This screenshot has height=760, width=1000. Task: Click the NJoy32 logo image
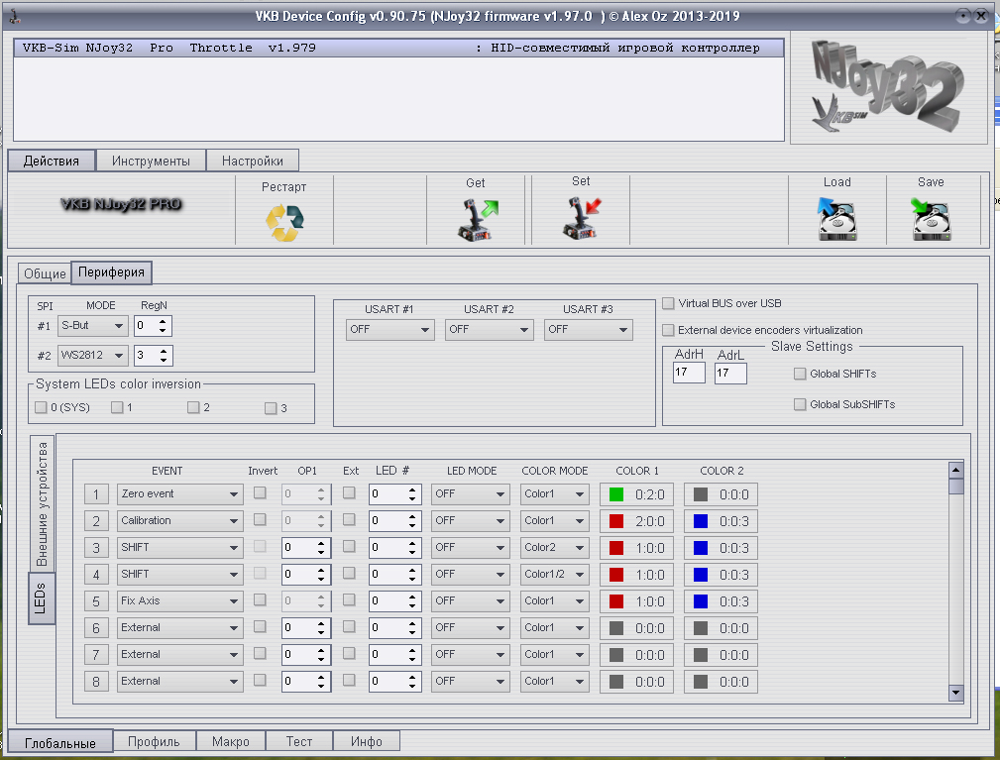tap(888, 87)
